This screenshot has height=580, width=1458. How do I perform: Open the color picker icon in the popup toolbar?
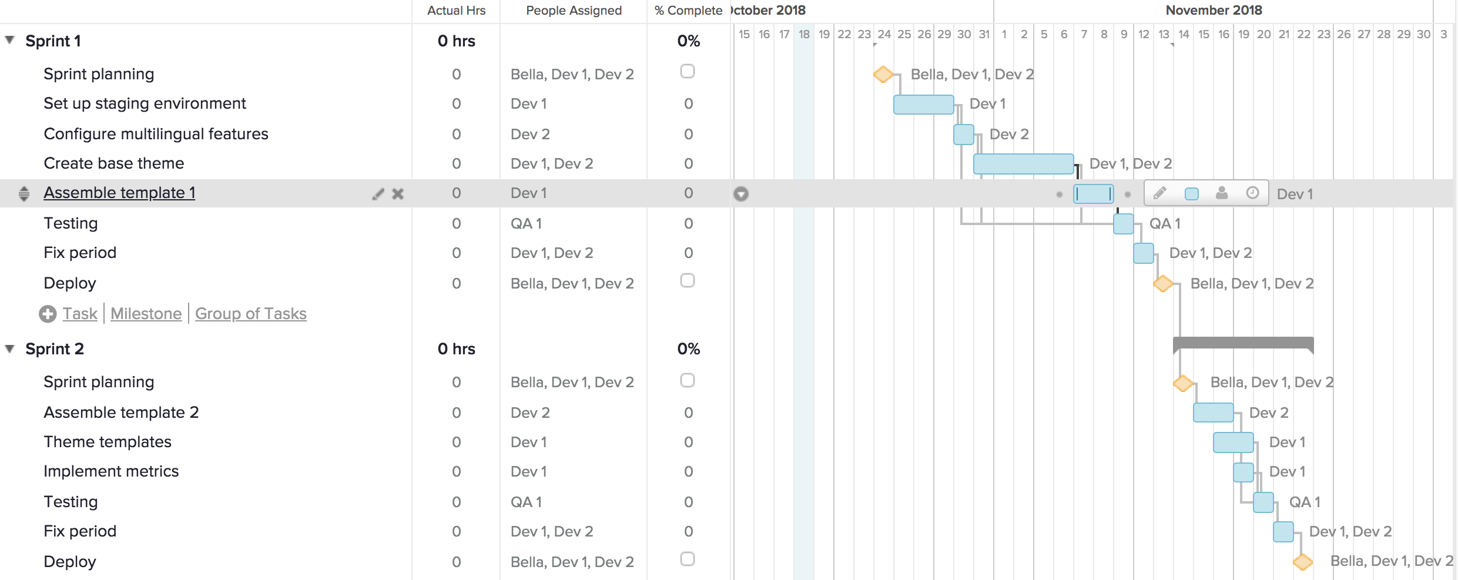click(x=1192, y=193)
